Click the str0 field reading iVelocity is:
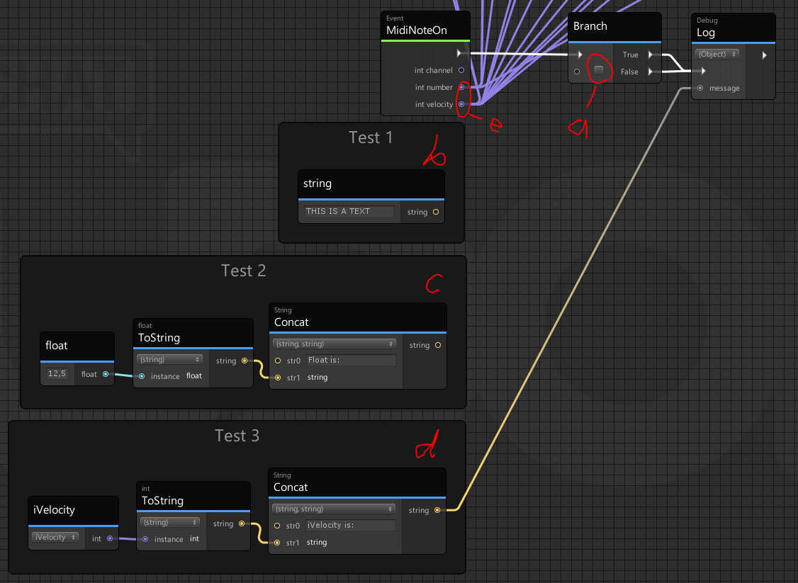 pos(351,525)
